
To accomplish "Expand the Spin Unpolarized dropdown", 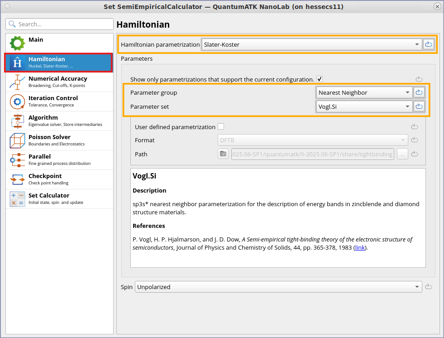I will pyautogui.click(x=278, y=287).
